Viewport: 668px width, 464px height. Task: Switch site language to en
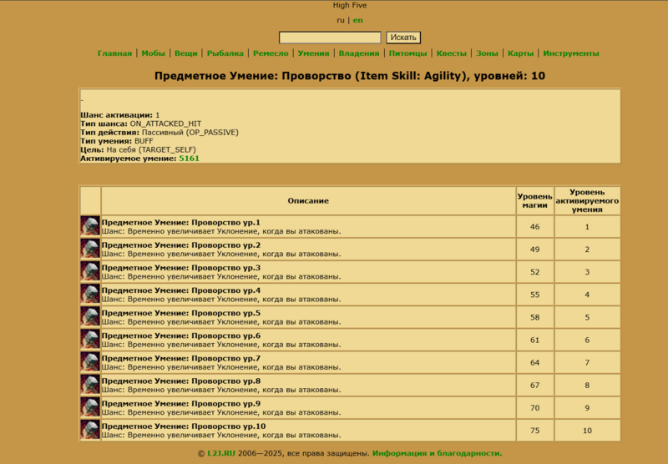[x=358, y=20]
